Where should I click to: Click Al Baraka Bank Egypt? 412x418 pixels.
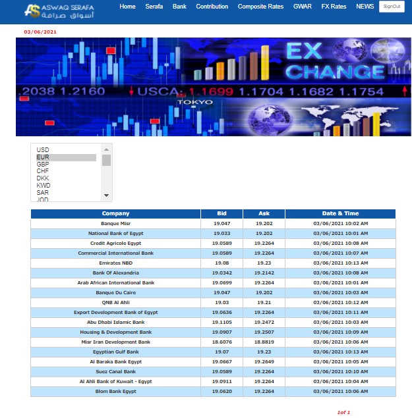pos(115,361)
